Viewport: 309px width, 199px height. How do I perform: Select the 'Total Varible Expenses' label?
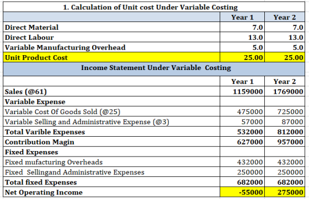point(45,132)
